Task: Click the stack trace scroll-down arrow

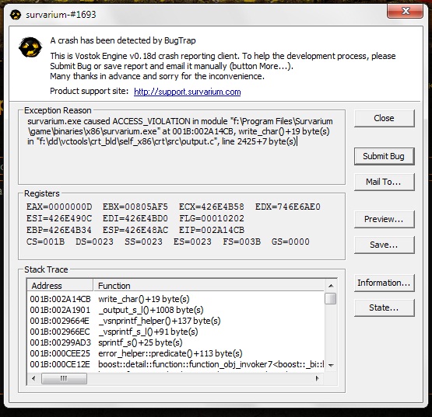Action: pyautogui.click(x=331, y=365)
